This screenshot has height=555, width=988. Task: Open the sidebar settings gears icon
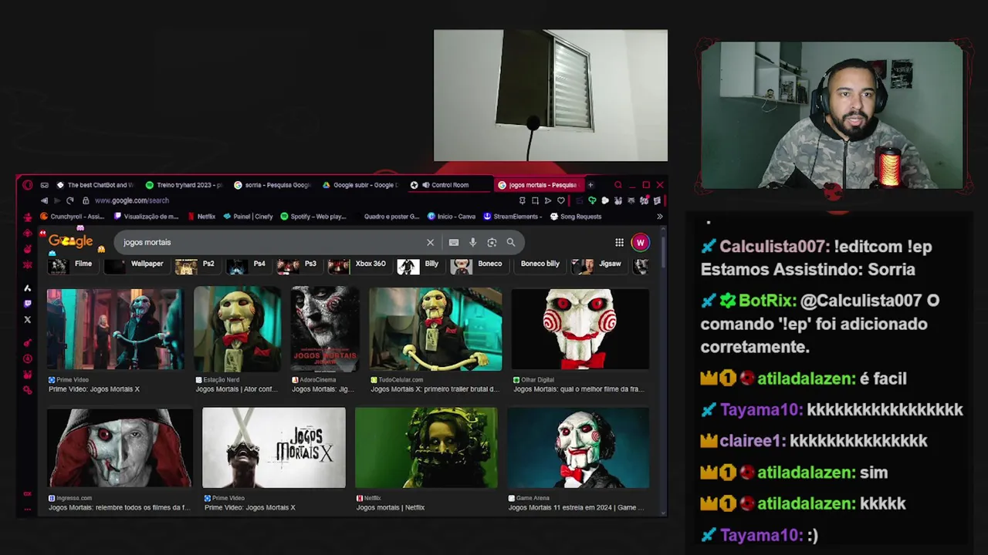pyautogui.click(x=28, y=390)
